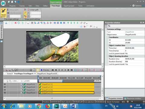Click the red X delete icon
The height and width of the screenshot is (109, 145).
15,23
